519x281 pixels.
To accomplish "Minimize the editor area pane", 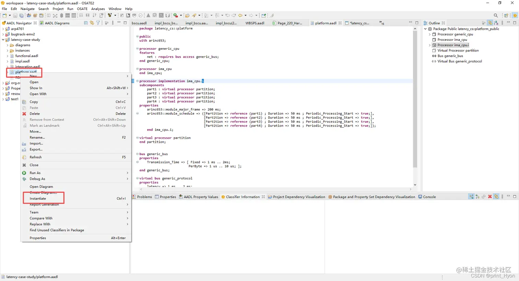I will 410,22.
